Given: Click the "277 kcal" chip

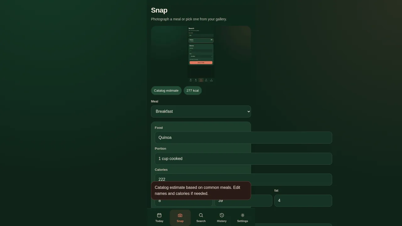Looking at the screenshot, I should 193,90.
